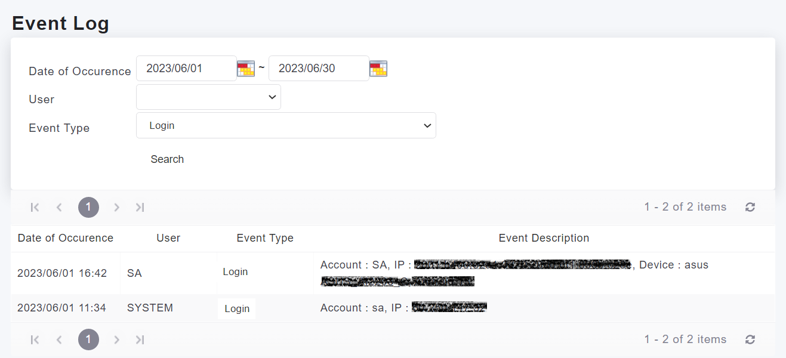Click the Search button
The height and width of the screenshot is (358, 786).
pos(167,159)
